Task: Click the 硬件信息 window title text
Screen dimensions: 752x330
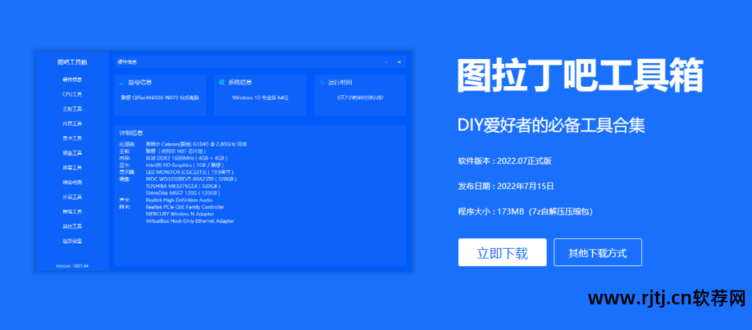Action: coord(127,62)
